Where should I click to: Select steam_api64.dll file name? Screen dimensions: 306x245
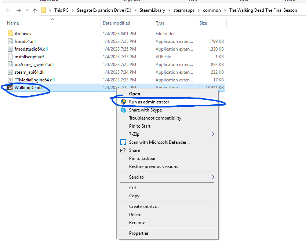(29, 72)
